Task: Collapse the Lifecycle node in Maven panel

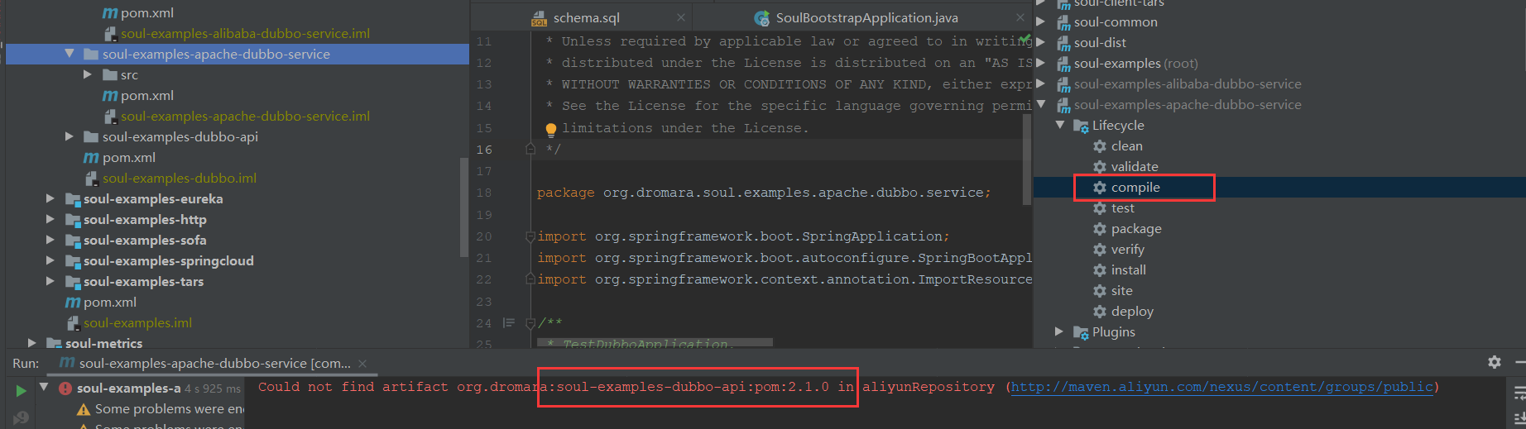Action: (x=1059, y=125)
